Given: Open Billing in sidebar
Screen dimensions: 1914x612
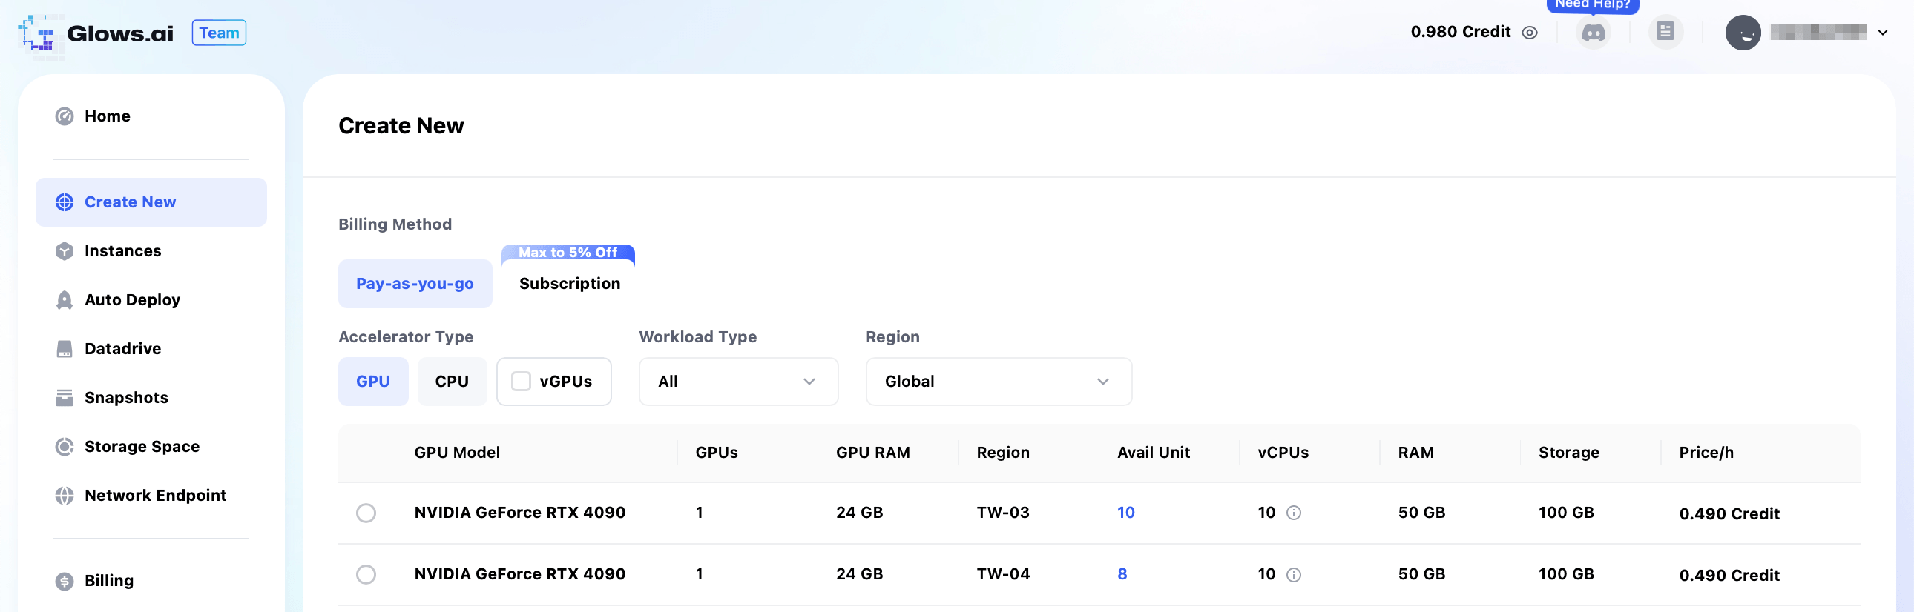Looking at the screenshot, I should point(151,582).
